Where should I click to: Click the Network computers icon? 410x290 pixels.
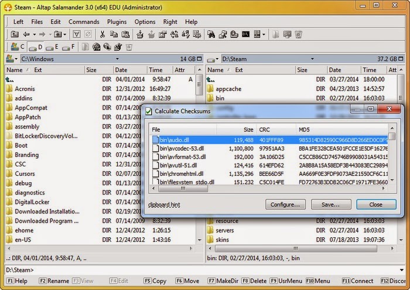pos(107,47)
